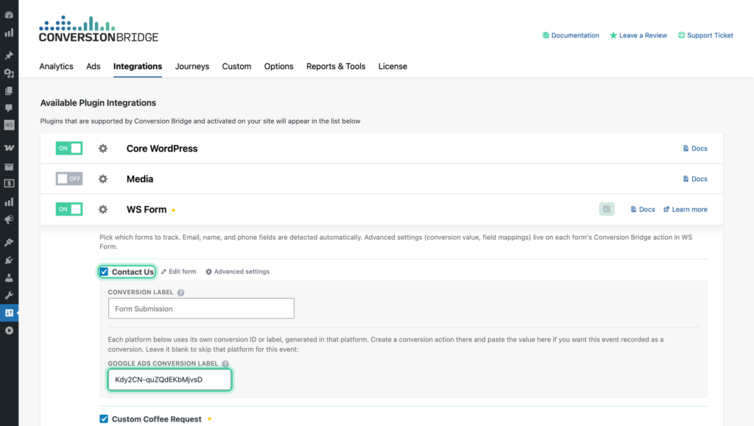Open the Appearance paintbrush sidebar icon
754x426 pixels.
pyautogui.click(x=9, y=242)
